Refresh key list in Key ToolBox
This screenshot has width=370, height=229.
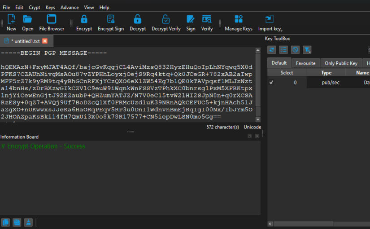click(272, 50)
